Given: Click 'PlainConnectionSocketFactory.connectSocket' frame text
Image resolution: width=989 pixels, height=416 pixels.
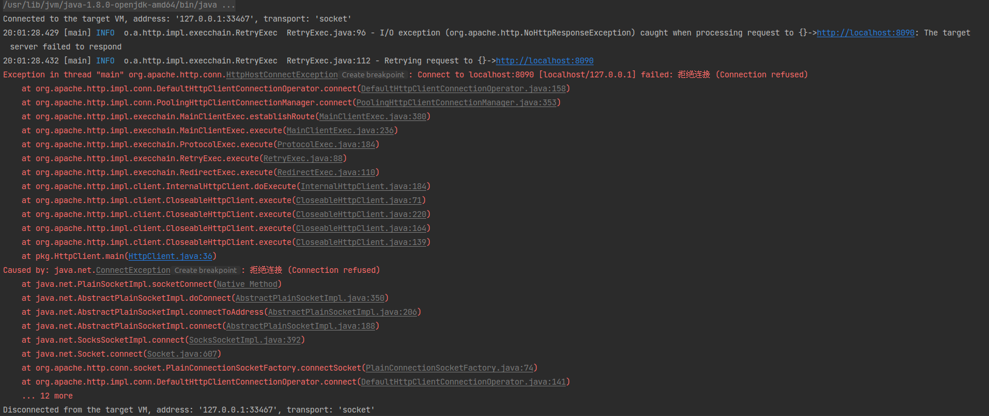Looking at the screenshot, I should coord(263,368).
